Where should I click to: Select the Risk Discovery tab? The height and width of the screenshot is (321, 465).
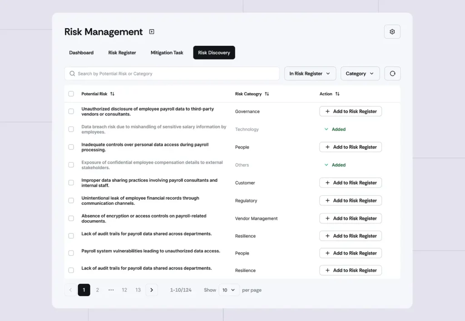tap(214, 53)
